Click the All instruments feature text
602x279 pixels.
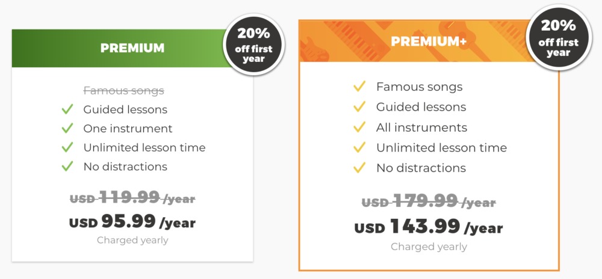point(421,127)
